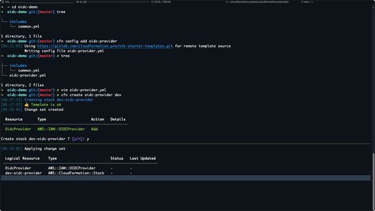Click OidcProvider in the Logical Resource table
Screen dimensions: 375x211
(18, 168)
